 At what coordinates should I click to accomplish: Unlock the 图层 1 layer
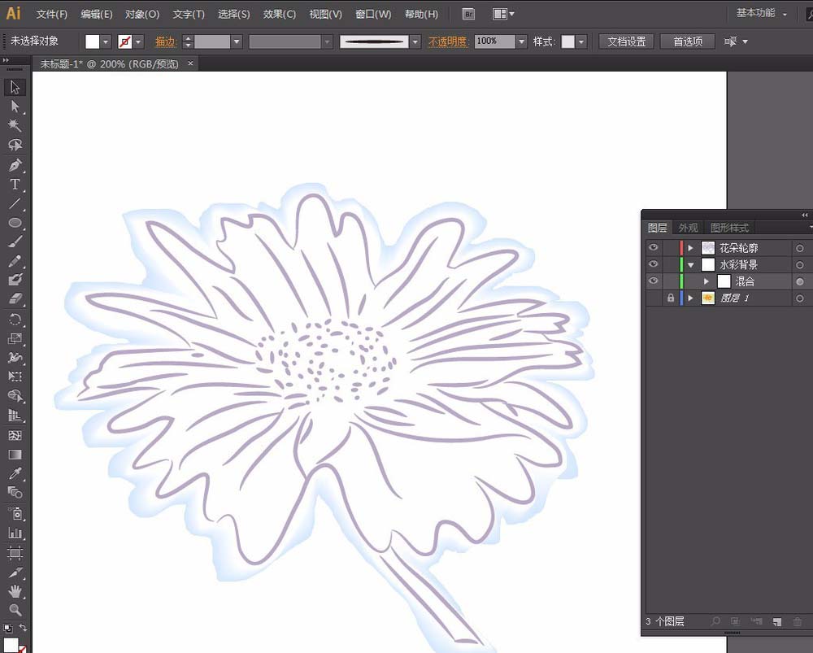coord(671,298)
